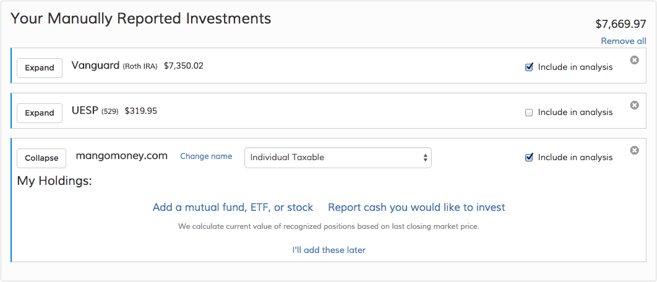Check Include in analysis for UESP
The image size is (657, 282).
pyautogui.click(x=529, y=113)
